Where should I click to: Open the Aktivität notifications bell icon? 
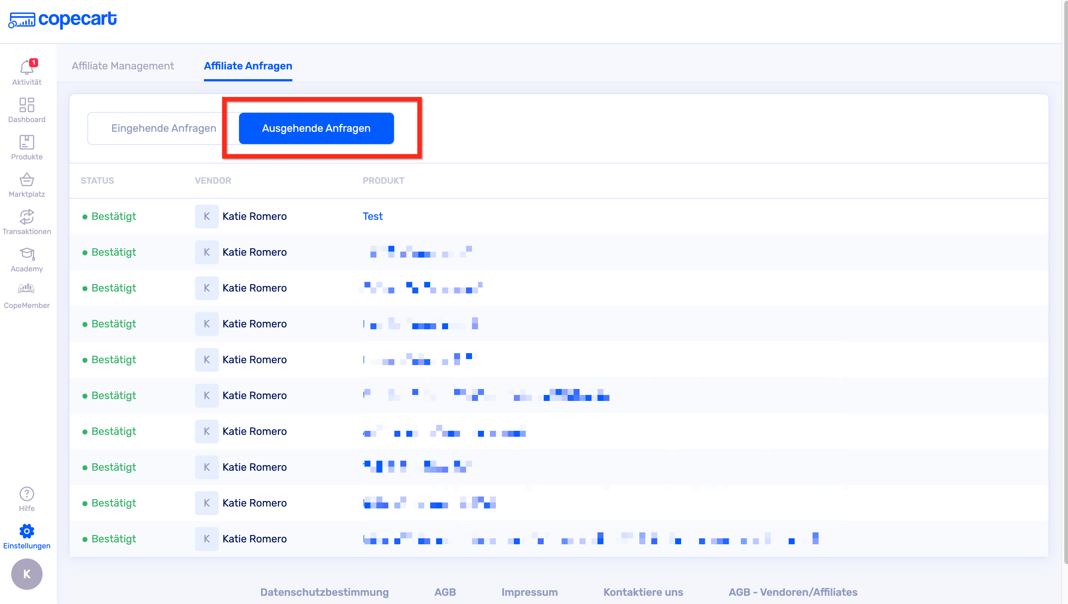(x=27, y=68)
